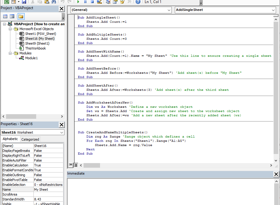Open Find with the binoculars icon
The width and height of the screenshot is (280, 205).
click(54, 2)
